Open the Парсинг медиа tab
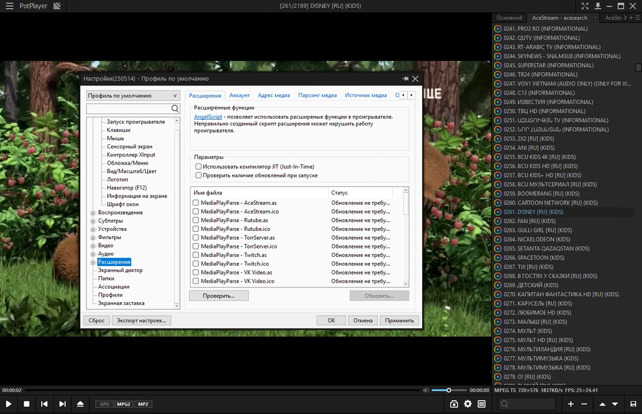This screenshot has width=642, height=414. (317, 96)
